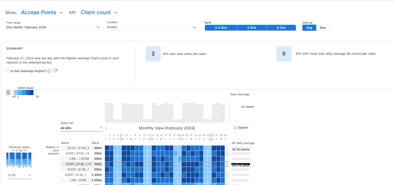The height and width of the screenshot is (185, 395).
Task: Click the 35.79 clients average value
Action: pos(240,149)
